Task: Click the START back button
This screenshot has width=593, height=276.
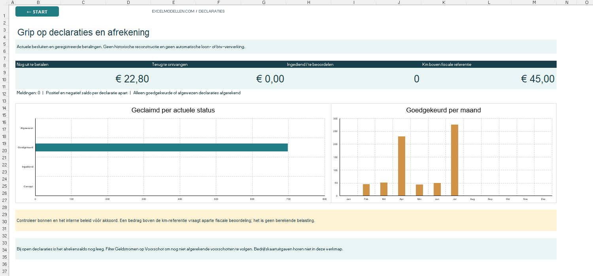Action: click(37, 12)
